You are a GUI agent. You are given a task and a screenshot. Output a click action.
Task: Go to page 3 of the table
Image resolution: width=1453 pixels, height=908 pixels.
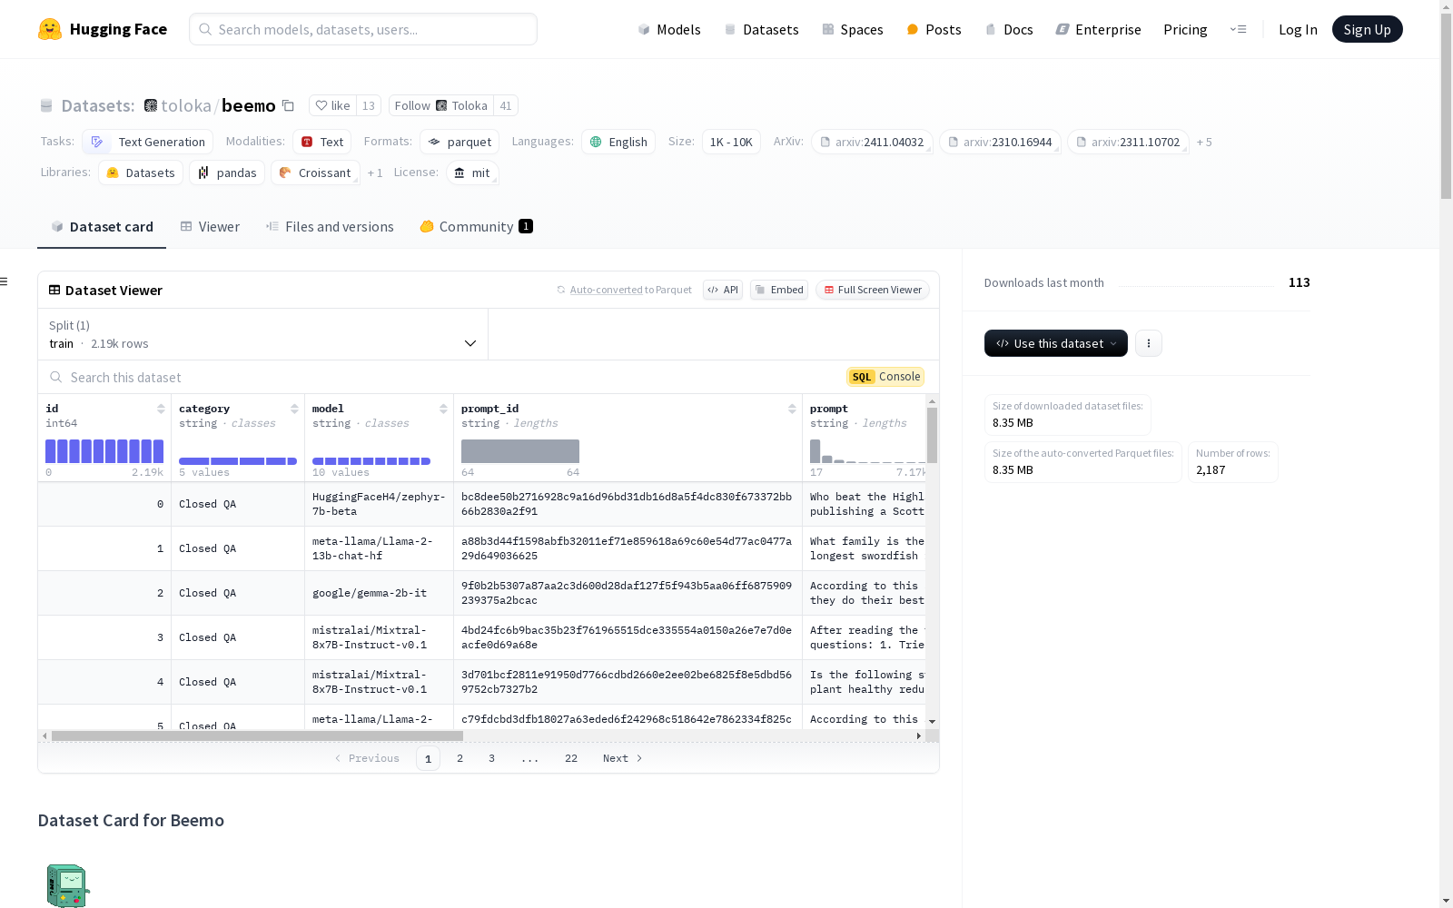(492, 758)
